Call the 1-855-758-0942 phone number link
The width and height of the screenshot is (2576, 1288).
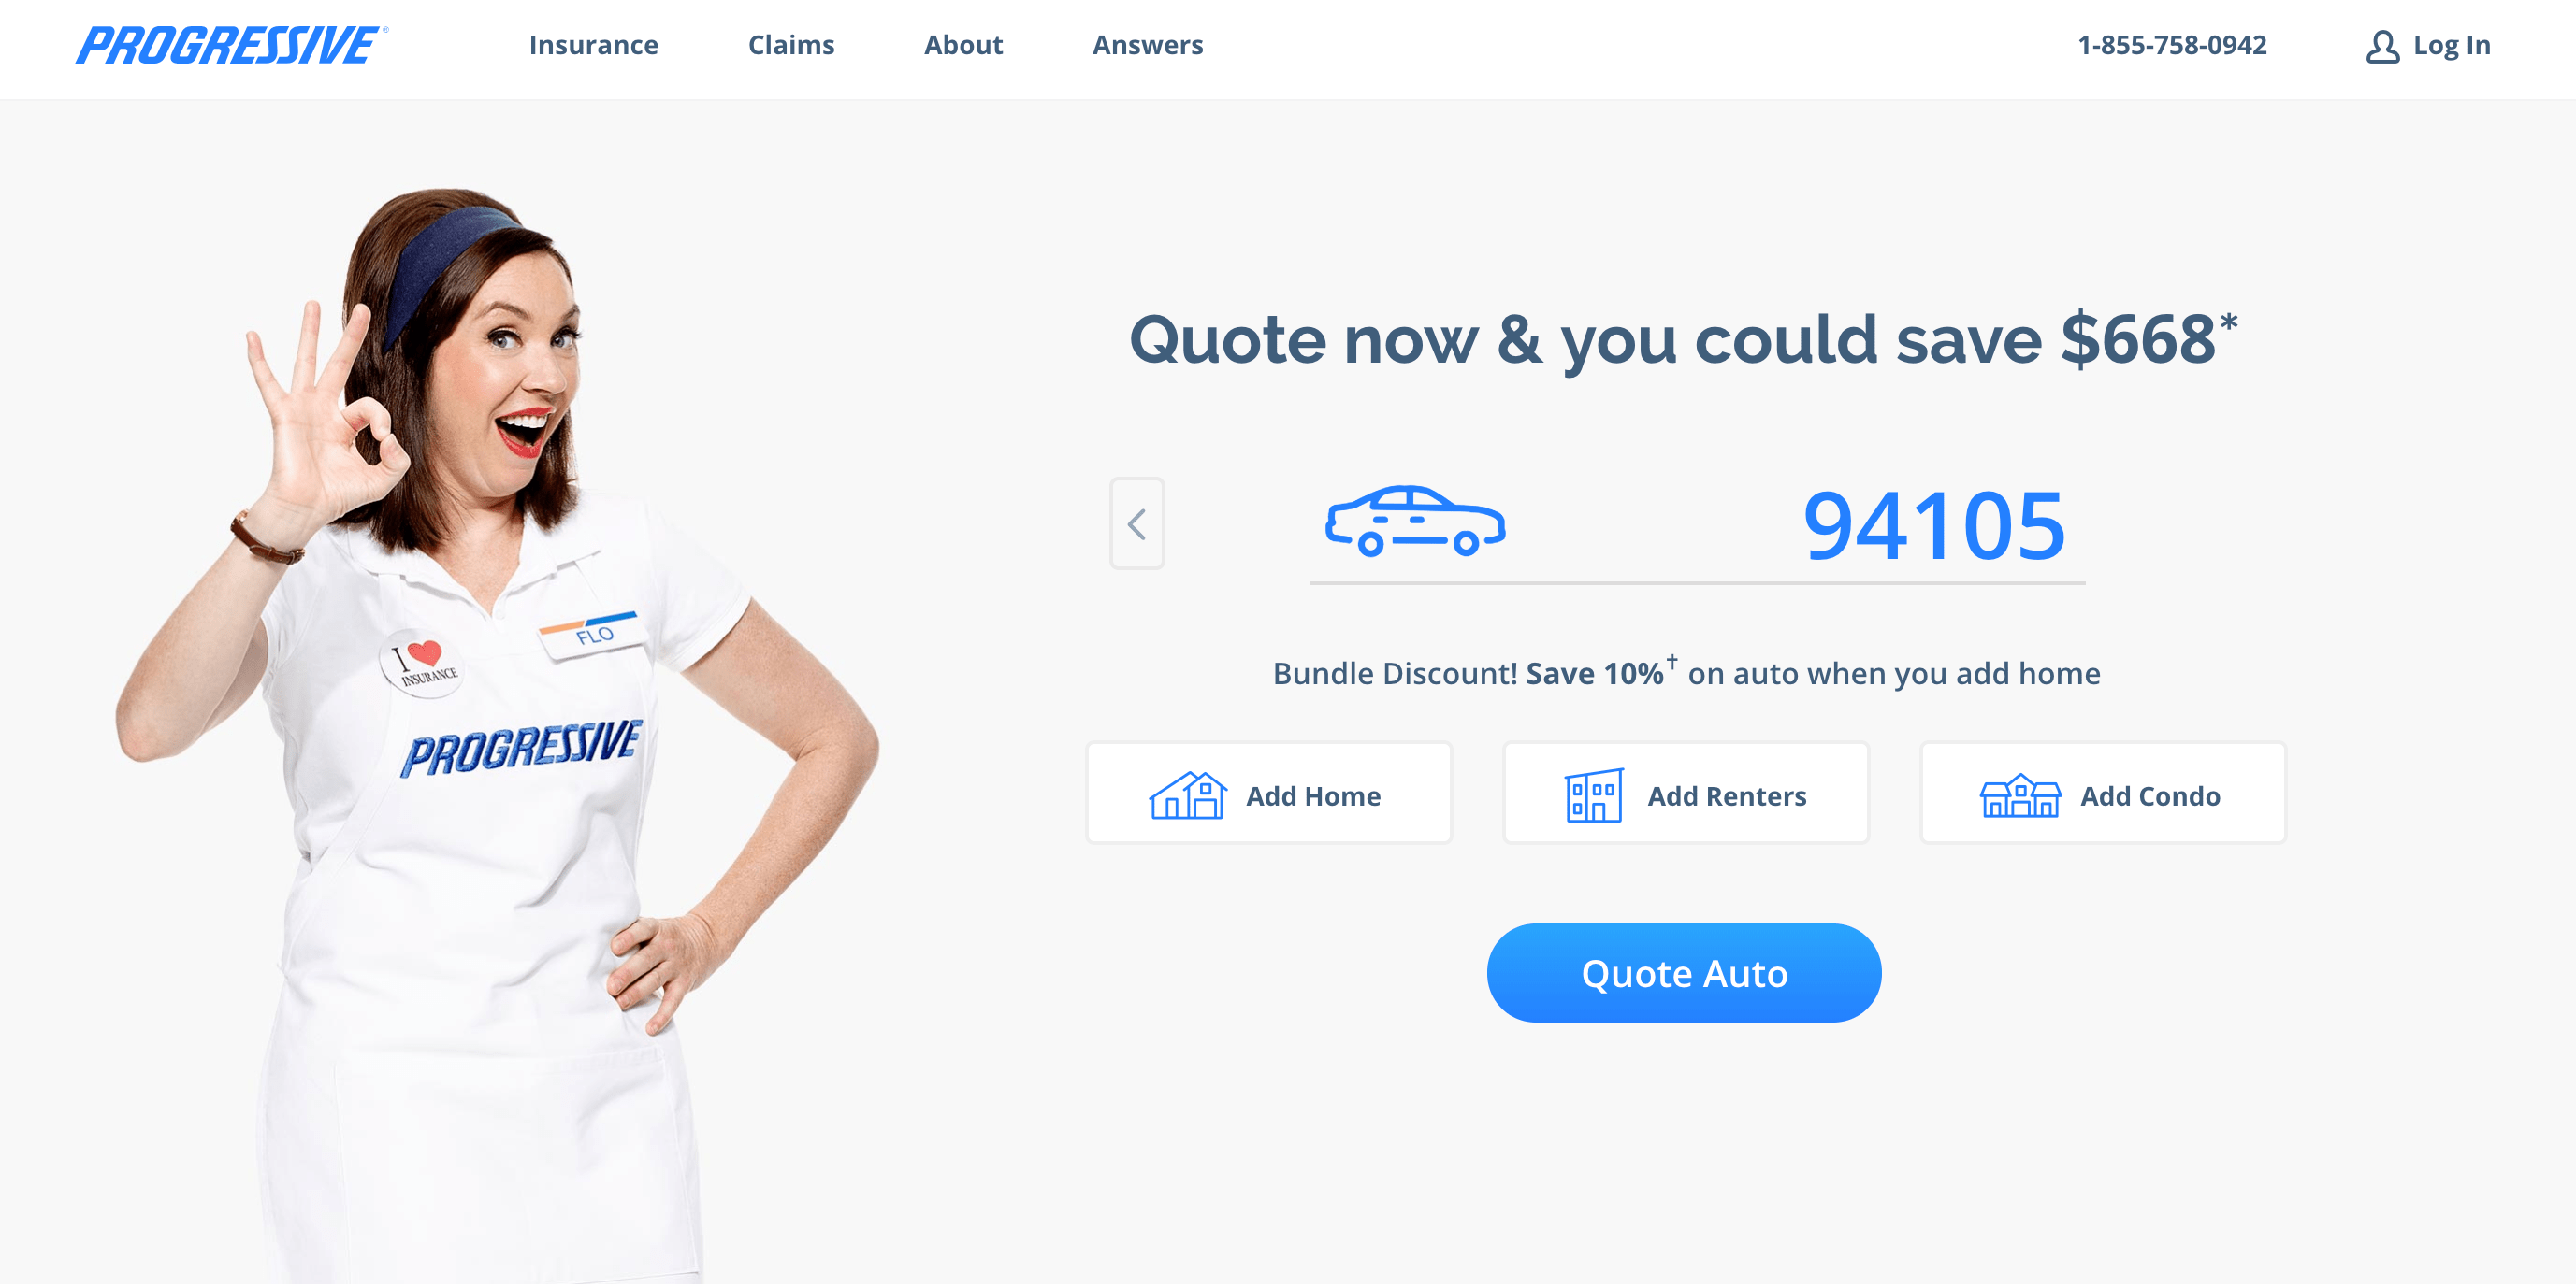point(2172,45)
